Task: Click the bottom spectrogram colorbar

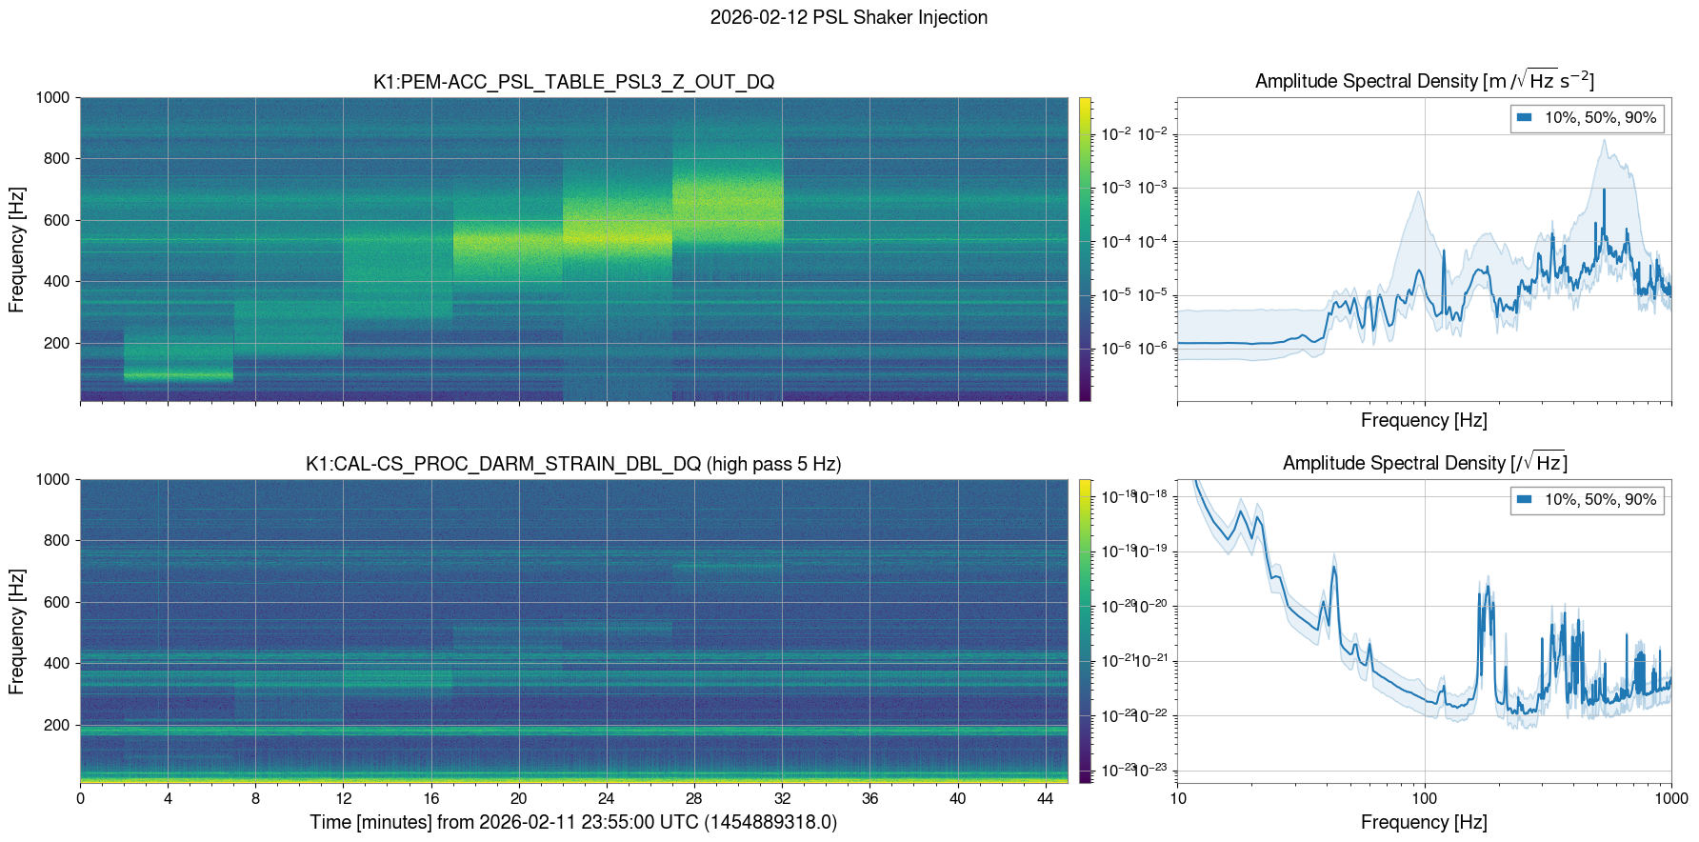Action: coord(1085,631)
